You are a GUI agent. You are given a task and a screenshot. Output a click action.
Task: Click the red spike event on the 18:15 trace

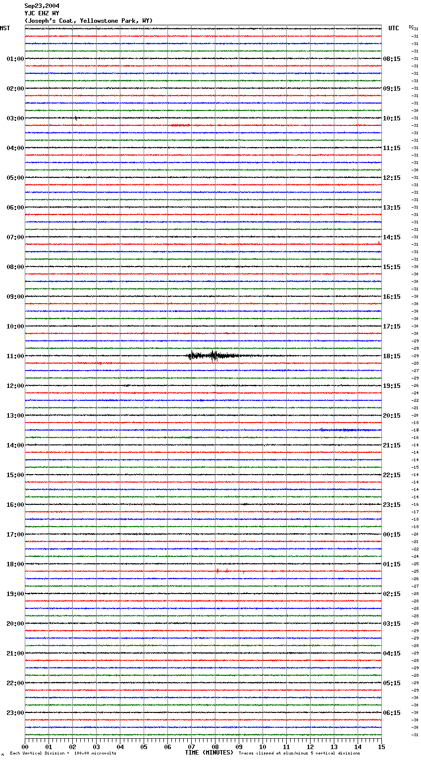222,571
